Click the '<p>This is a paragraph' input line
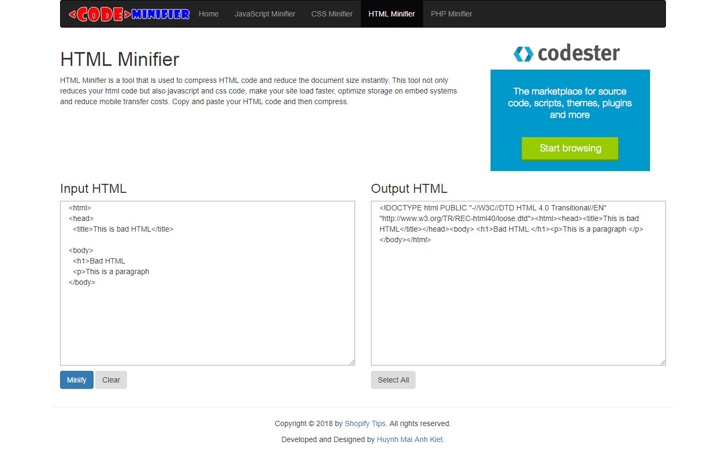Image resolution: width=726 pixels, height=450 pixels. click(111, 271)
